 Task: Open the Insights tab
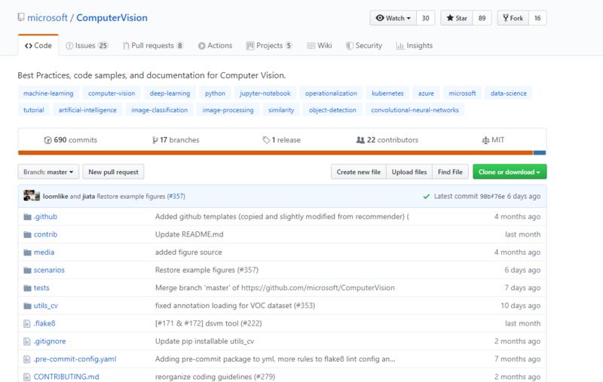pyautogui.click(x=414, y=45)
